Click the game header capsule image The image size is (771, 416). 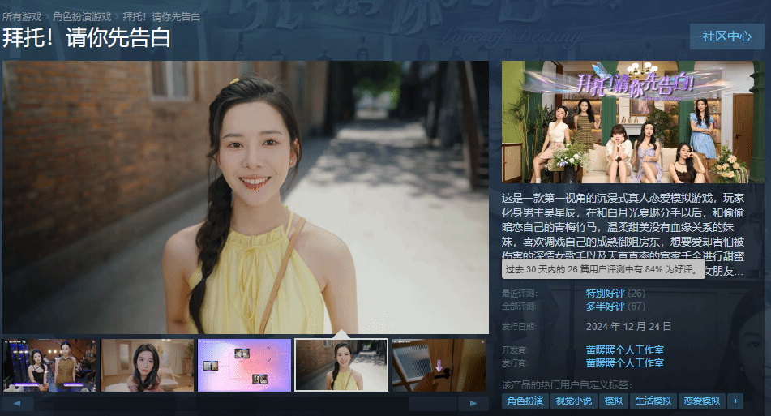pyautogui.click(x=628, y=122)
